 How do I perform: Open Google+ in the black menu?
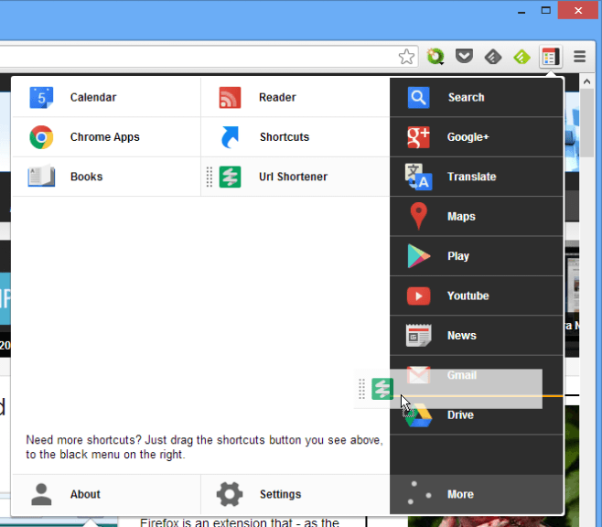click(x=468, y=137)
